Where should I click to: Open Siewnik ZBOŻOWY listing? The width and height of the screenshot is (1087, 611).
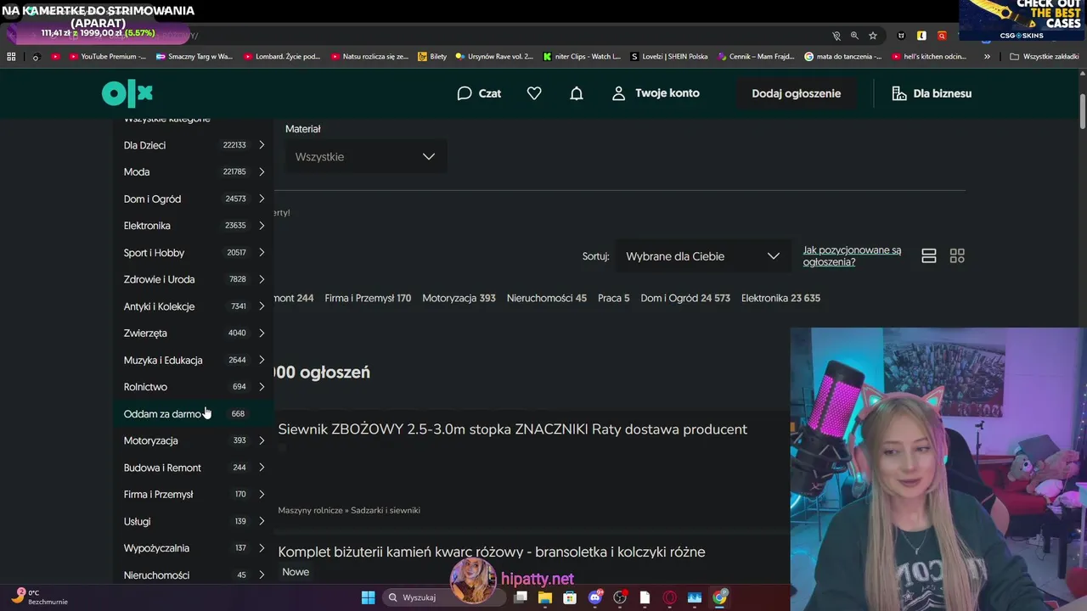click(512, 429)
